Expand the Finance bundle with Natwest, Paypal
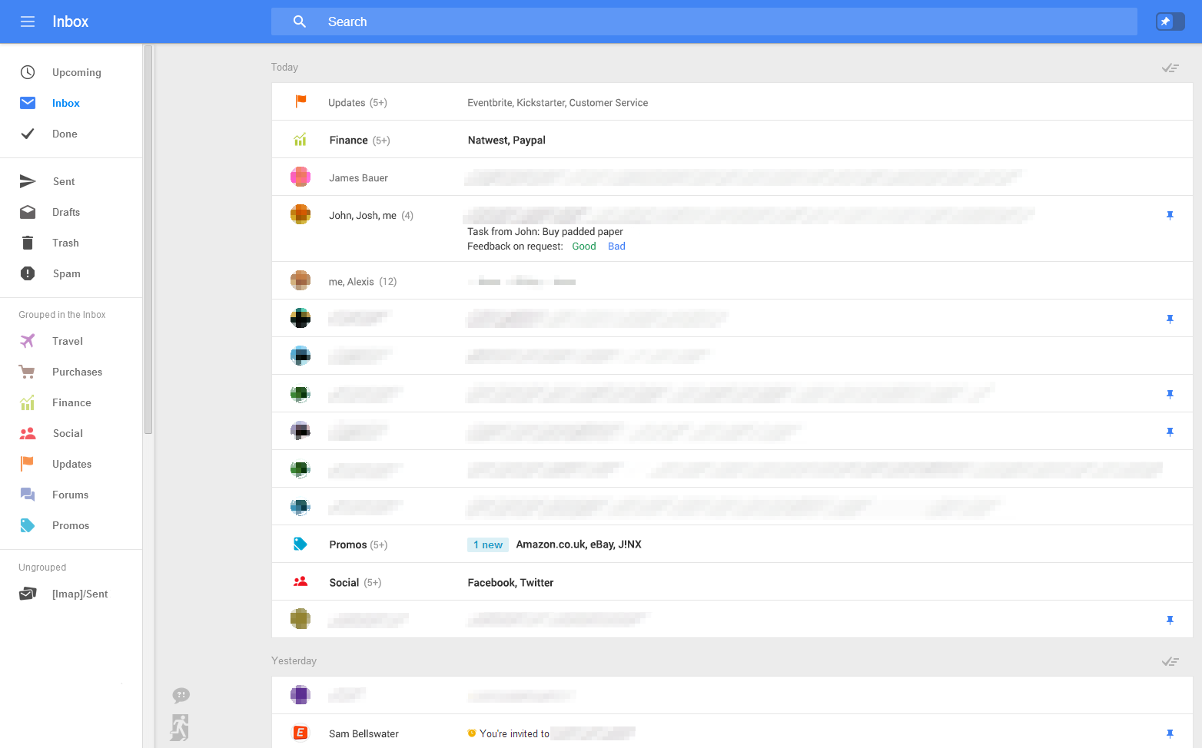Viewport: 1202px width, 748px height. pos(732,140)
